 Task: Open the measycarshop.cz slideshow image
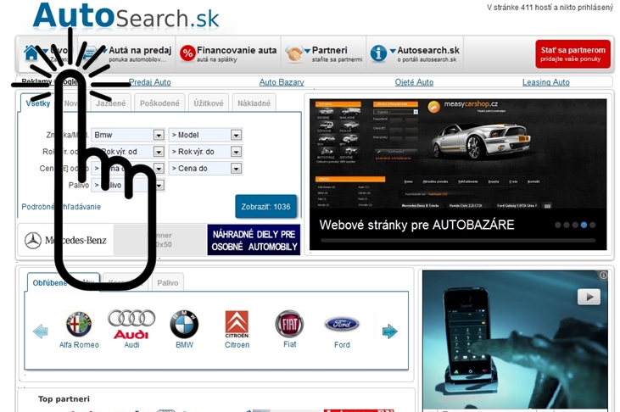[458, 153]
